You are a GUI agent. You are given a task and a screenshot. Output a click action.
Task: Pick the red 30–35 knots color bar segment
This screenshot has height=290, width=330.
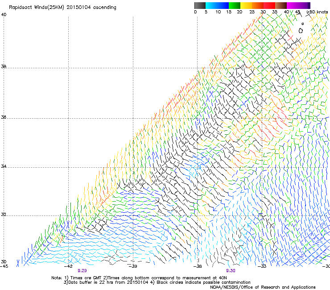pos(269,5)
